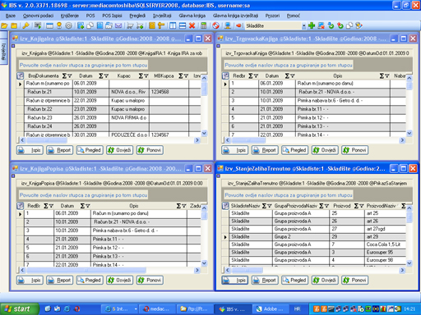Click Σ sum icon next to SkladisteNaziv column
The height and width of the screenshot is (315, 421).
pos(265,206)
